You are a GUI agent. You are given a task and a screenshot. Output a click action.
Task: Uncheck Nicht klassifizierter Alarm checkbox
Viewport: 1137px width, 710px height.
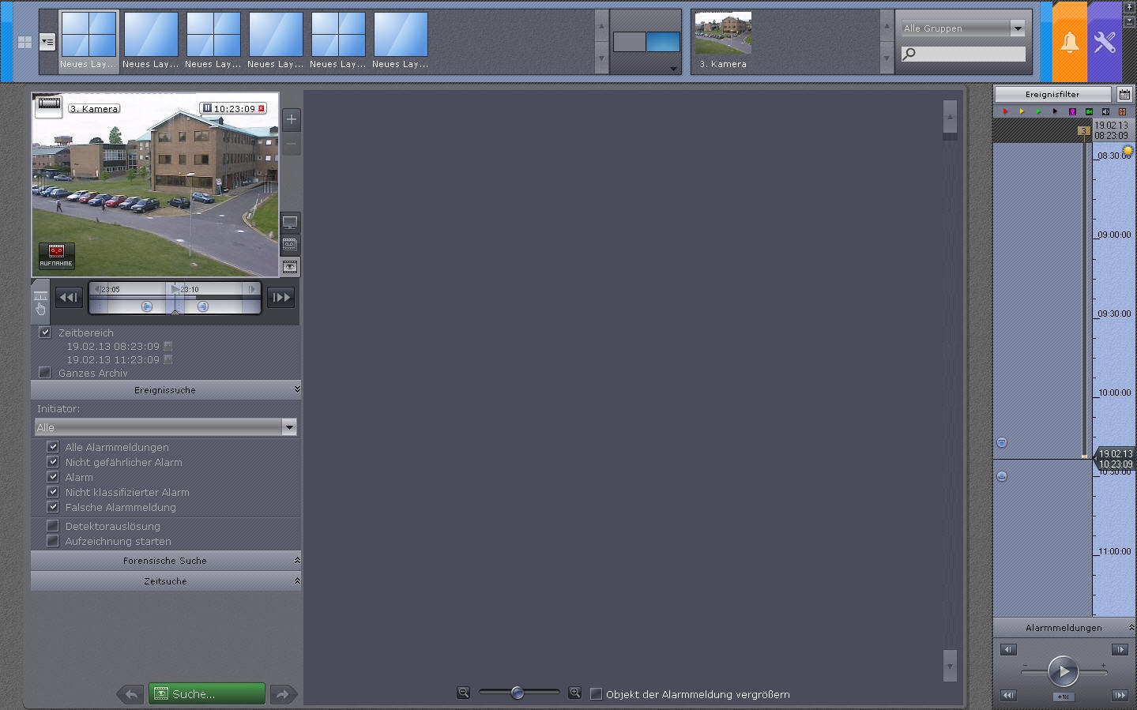pos(53,492)
